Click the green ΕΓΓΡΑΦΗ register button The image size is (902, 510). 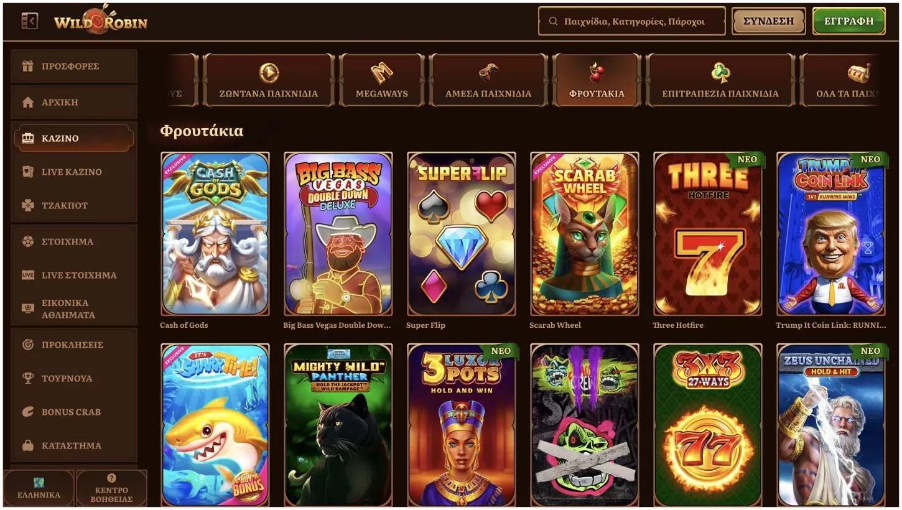[849, 21]
